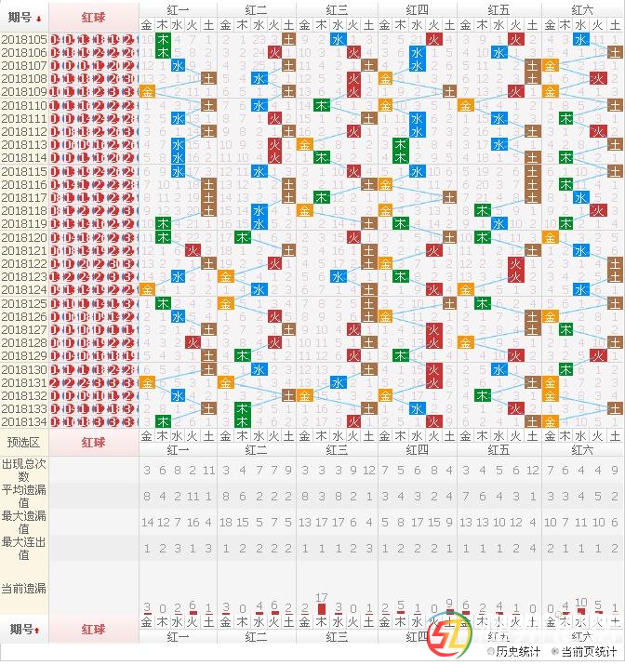Screen dimensions: 625x665
Task: Click the 红一 column header at the top
Action: click(178, 8)
